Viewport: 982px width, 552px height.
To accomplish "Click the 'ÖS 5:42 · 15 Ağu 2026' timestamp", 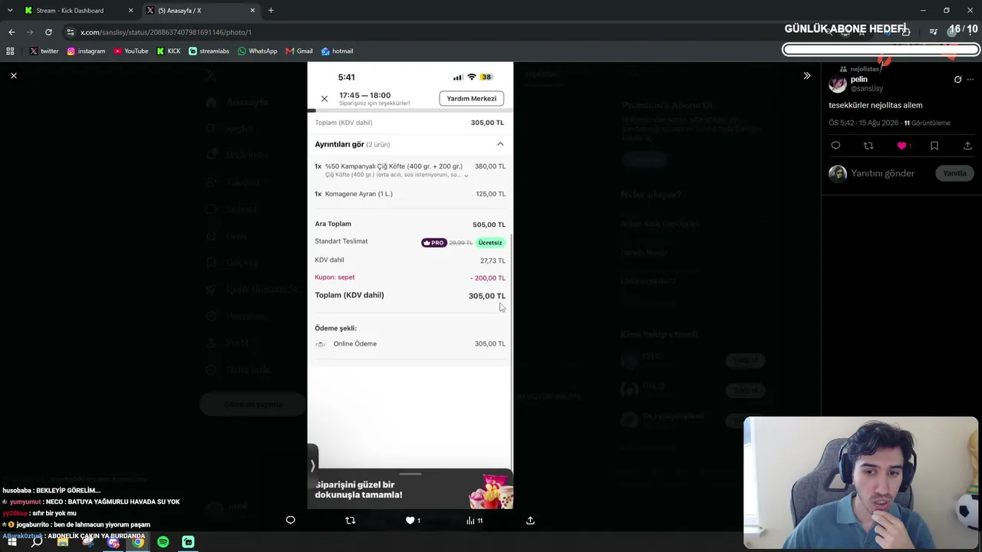I will [x=863, y=123].
